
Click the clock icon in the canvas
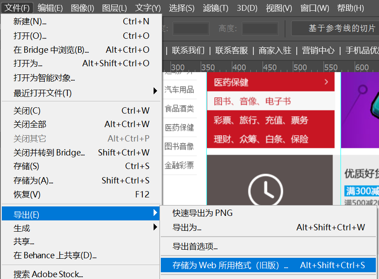[266, 191]
